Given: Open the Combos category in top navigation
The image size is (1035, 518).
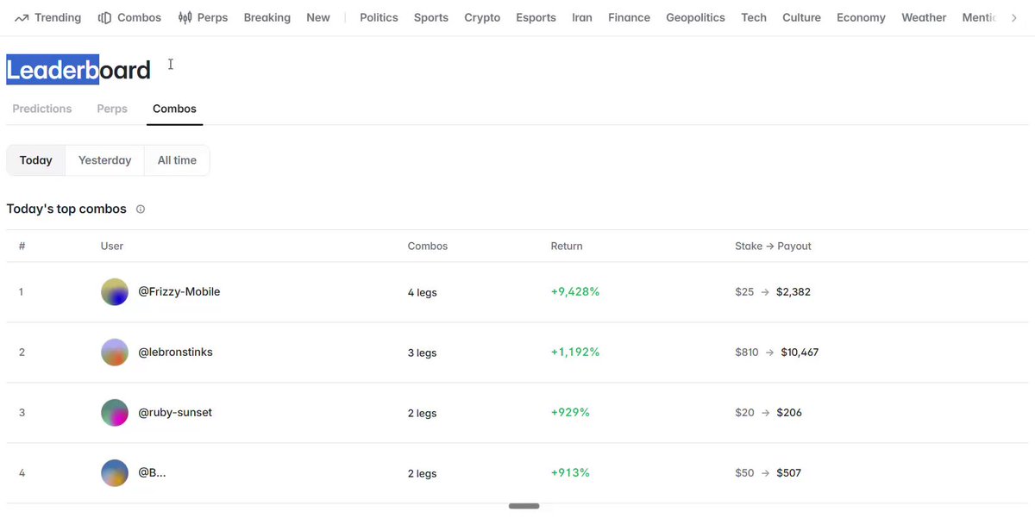Looking at the screenshot, I should (129, 17).
